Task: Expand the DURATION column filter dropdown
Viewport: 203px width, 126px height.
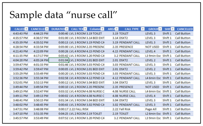Action: [66, 29]
